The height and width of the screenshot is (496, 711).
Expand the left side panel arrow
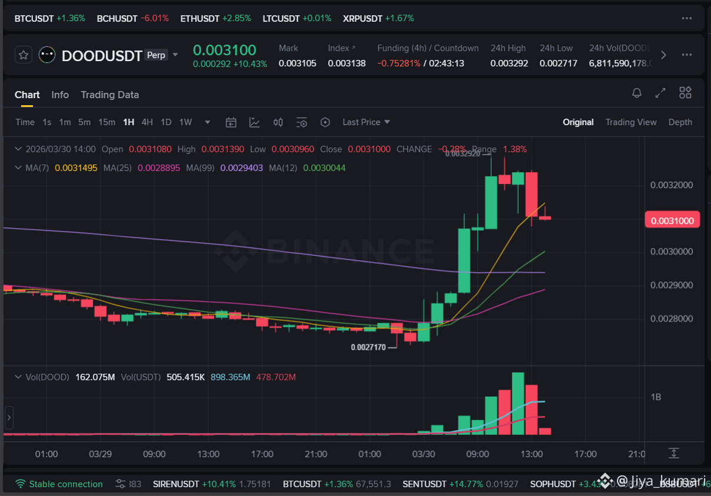point(8,418)
